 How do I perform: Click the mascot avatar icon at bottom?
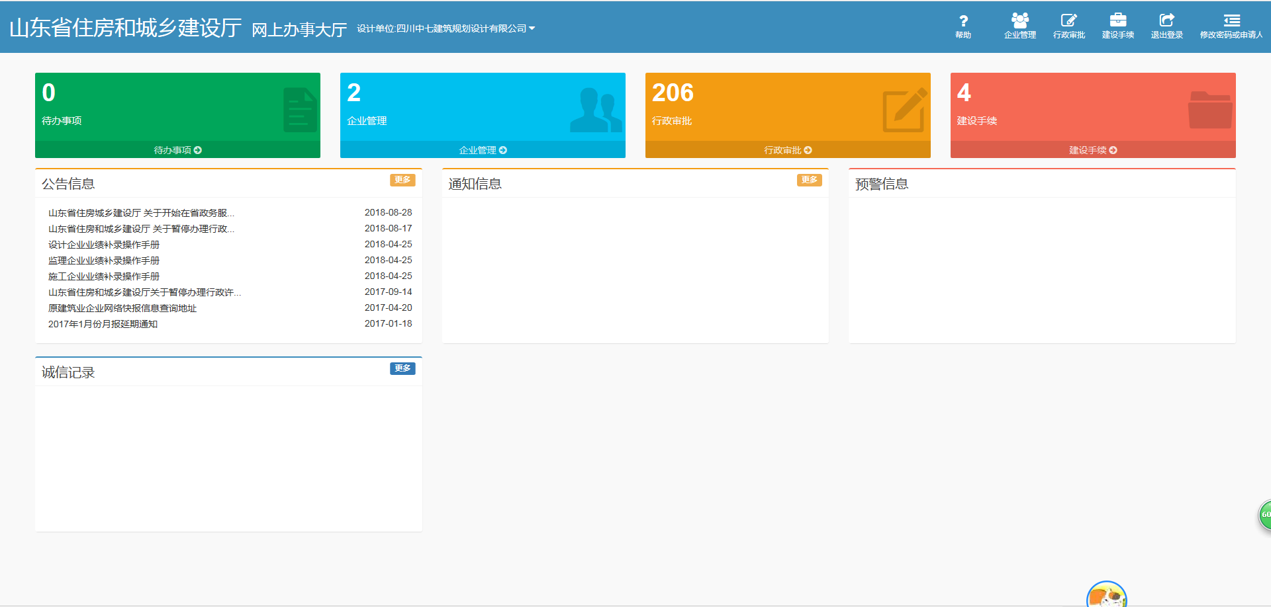[x=1106, y=595]
